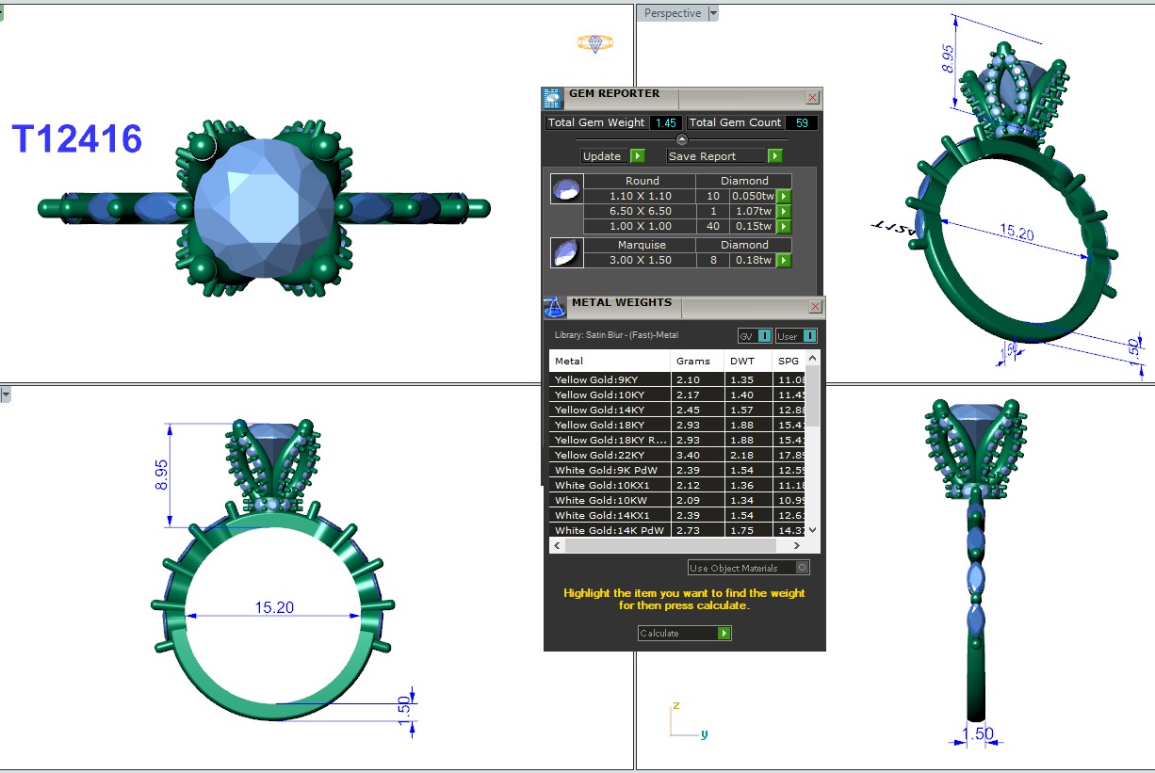Click the green arrow beside Save Report
The height and width of the screenshot is (773, 1155).
pyautogui.click(x=774, y=156)
